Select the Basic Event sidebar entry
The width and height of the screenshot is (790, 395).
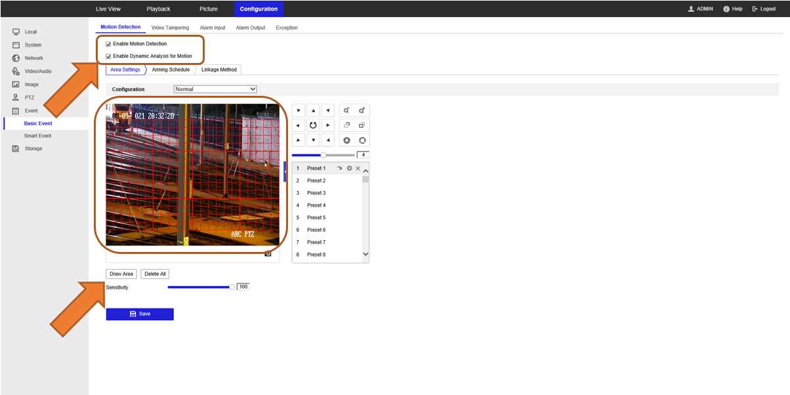click(x=38, y=123)
